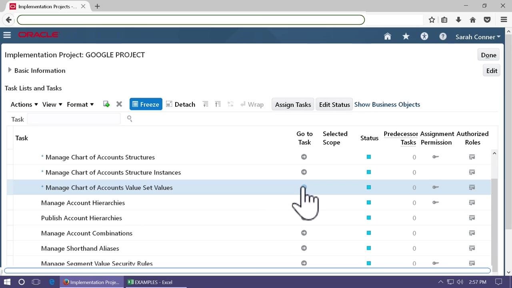Image resolution: width=512 pixels, height=288 pixels.
Task: Go to task Manage Account Combinations
Action: pyautogui.click(x=304, y=233)
